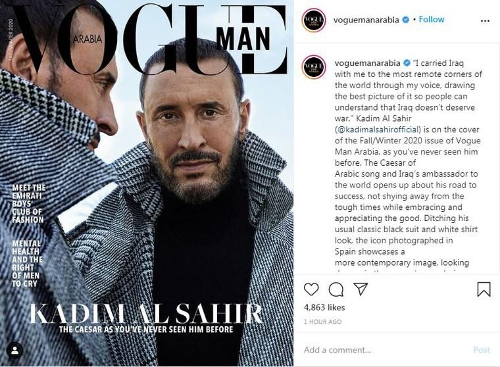The image size is (500, 367).
Task: Click the verified badge in caption
Action: (407, 63)
